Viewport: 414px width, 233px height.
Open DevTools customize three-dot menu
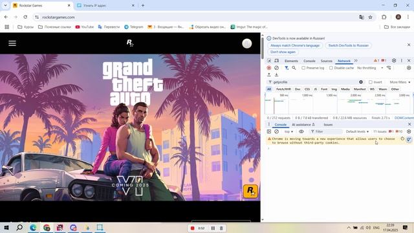pyautogui.click(x=402, y=61)
